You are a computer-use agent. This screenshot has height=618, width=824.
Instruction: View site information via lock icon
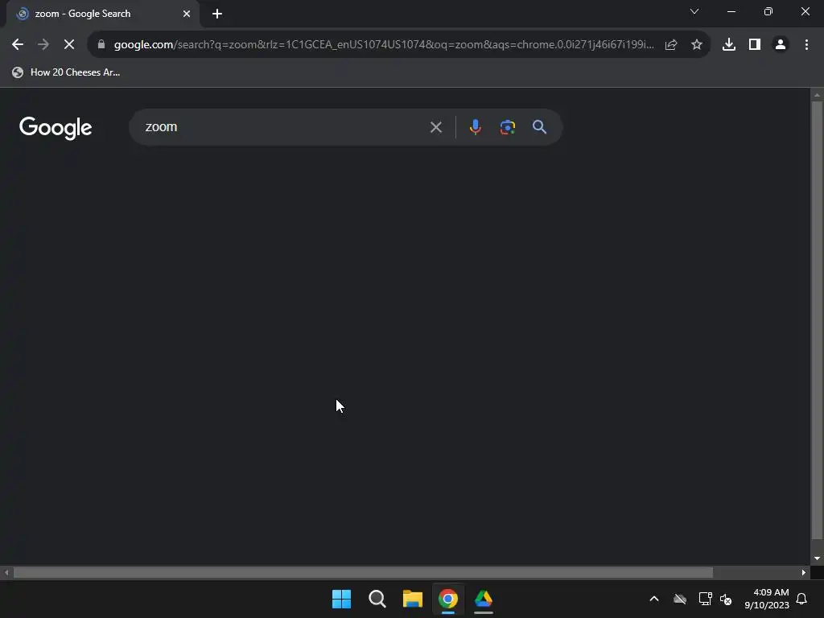(x=101, y=45)
